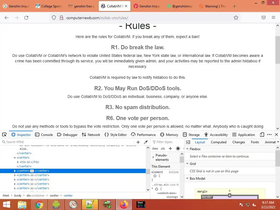Screen dimensions: 280x210
Task: Switch to the Computed sidebar tab
Action: click(x=218, y=142)
